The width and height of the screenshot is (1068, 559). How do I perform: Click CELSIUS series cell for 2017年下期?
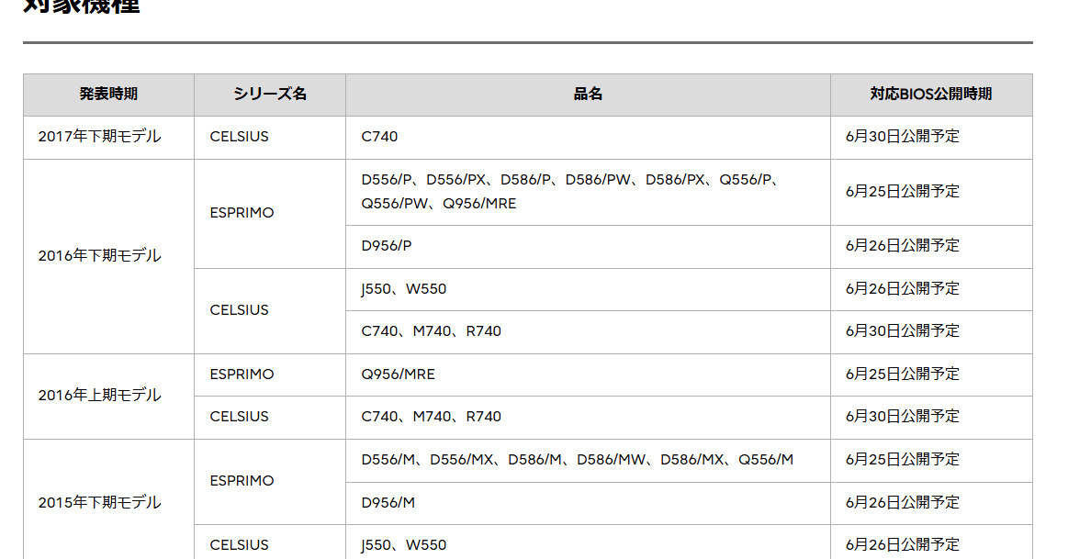point(270,138)
